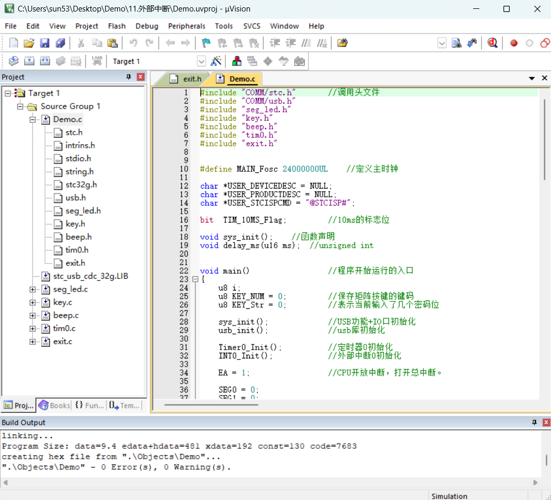Navigate backwards with the left arrow
551x500 pixels.
170,43
